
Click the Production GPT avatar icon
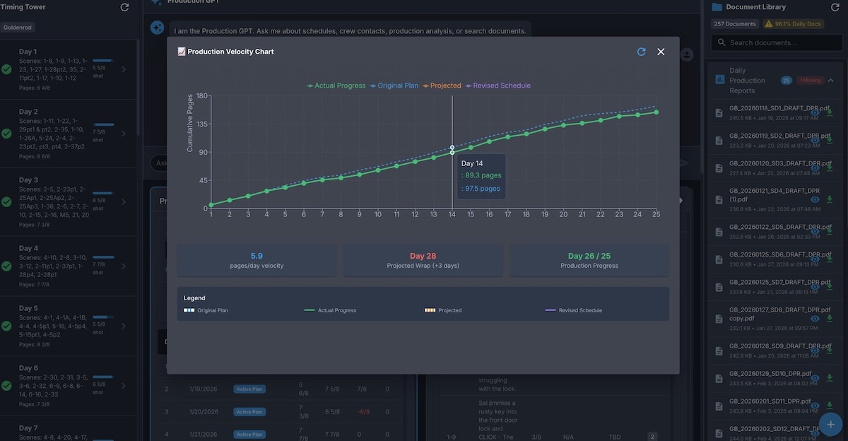pos(158,28)
